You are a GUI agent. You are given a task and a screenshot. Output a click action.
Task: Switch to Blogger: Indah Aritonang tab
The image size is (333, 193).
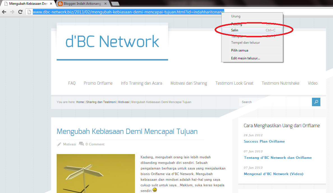click(82, 4)
